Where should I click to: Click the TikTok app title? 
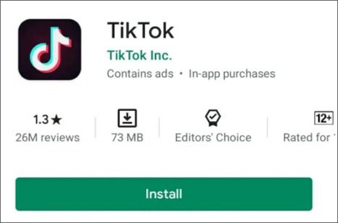coord(140,30)
